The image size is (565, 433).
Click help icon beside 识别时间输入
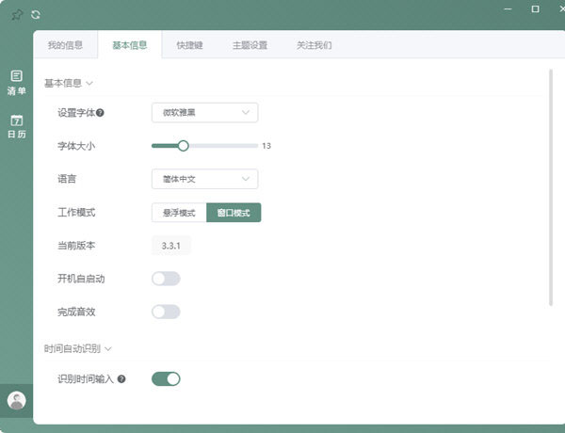(x=121, y=379)
